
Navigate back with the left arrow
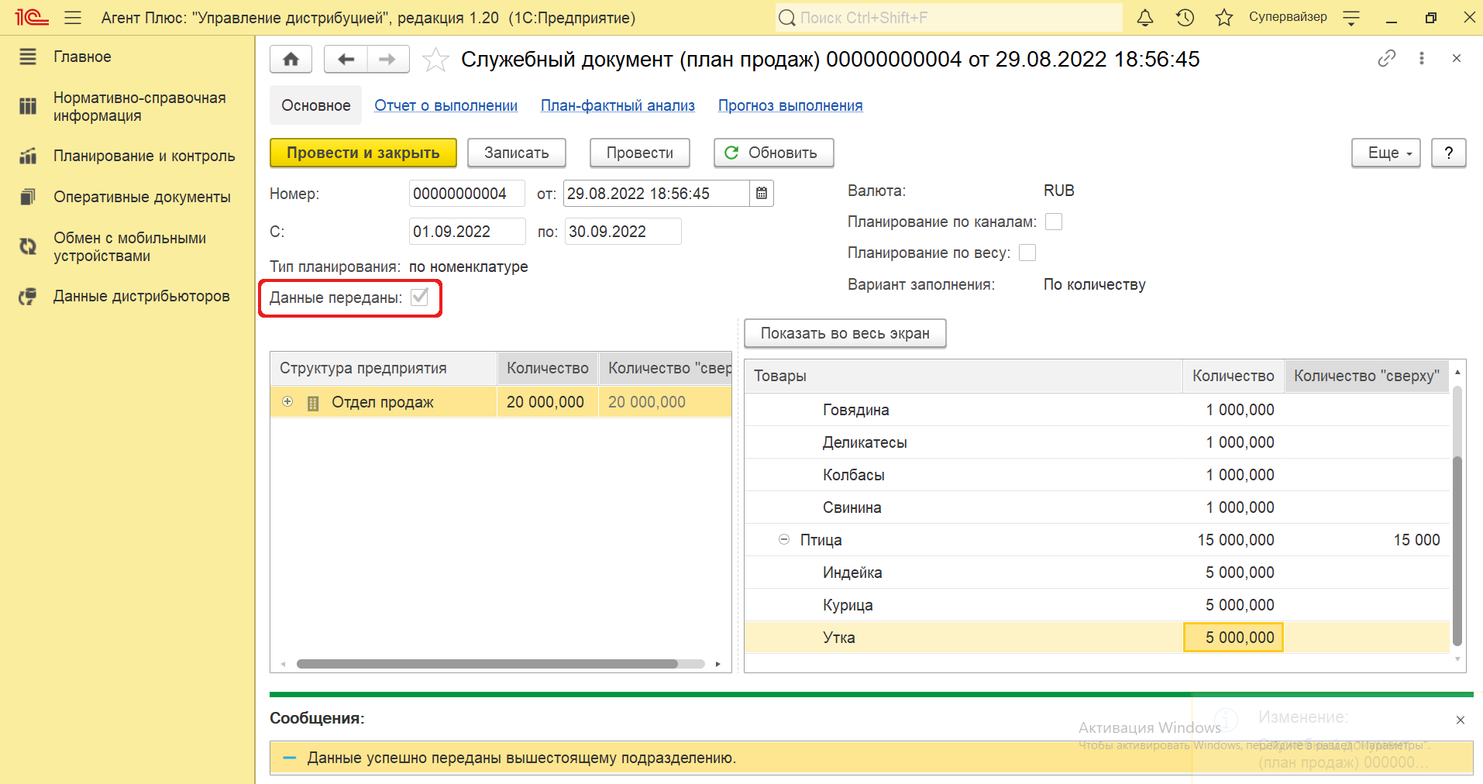[x=346, y=59]
